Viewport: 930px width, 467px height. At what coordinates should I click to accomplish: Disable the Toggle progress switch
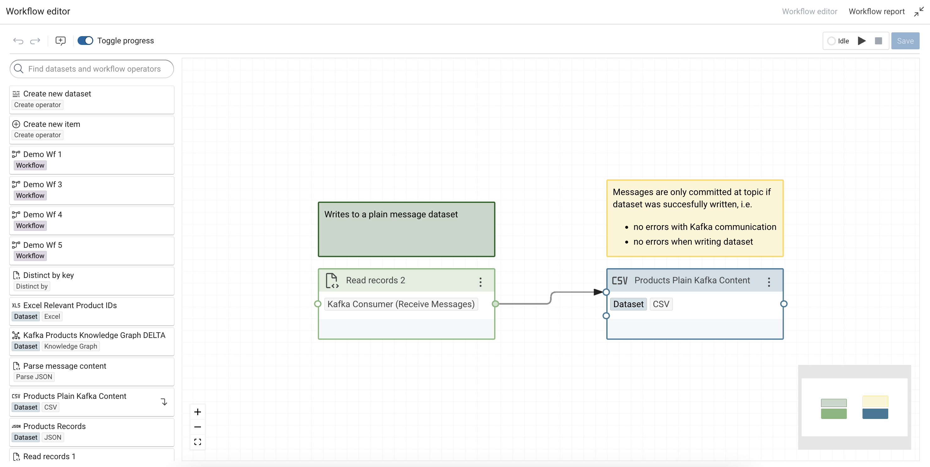point(86,41)
